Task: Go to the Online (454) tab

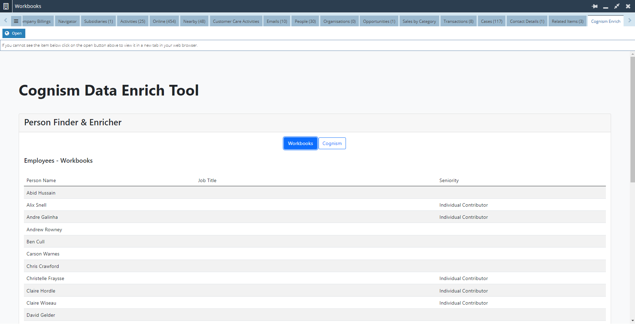Action: point(164,21)
